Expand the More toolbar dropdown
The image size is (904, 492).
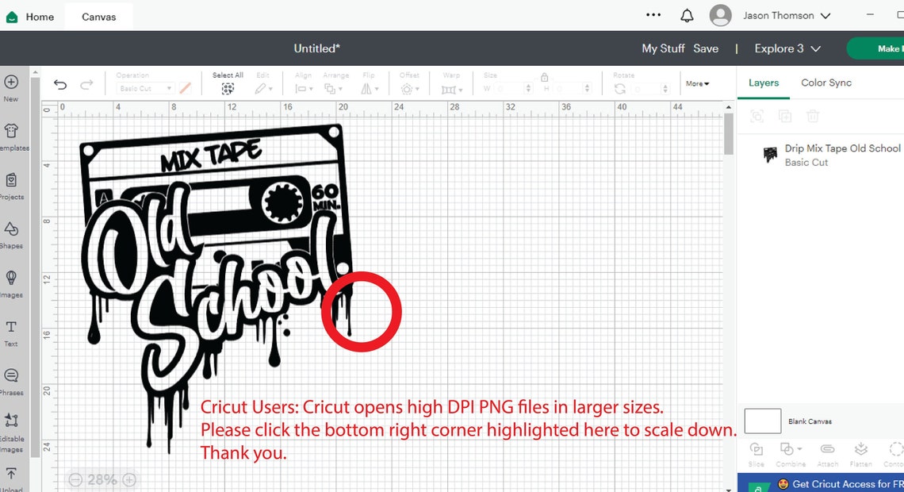pyautogui.click(x=697, y=83)
